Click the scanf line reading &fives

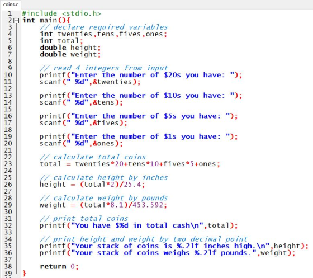83,123
